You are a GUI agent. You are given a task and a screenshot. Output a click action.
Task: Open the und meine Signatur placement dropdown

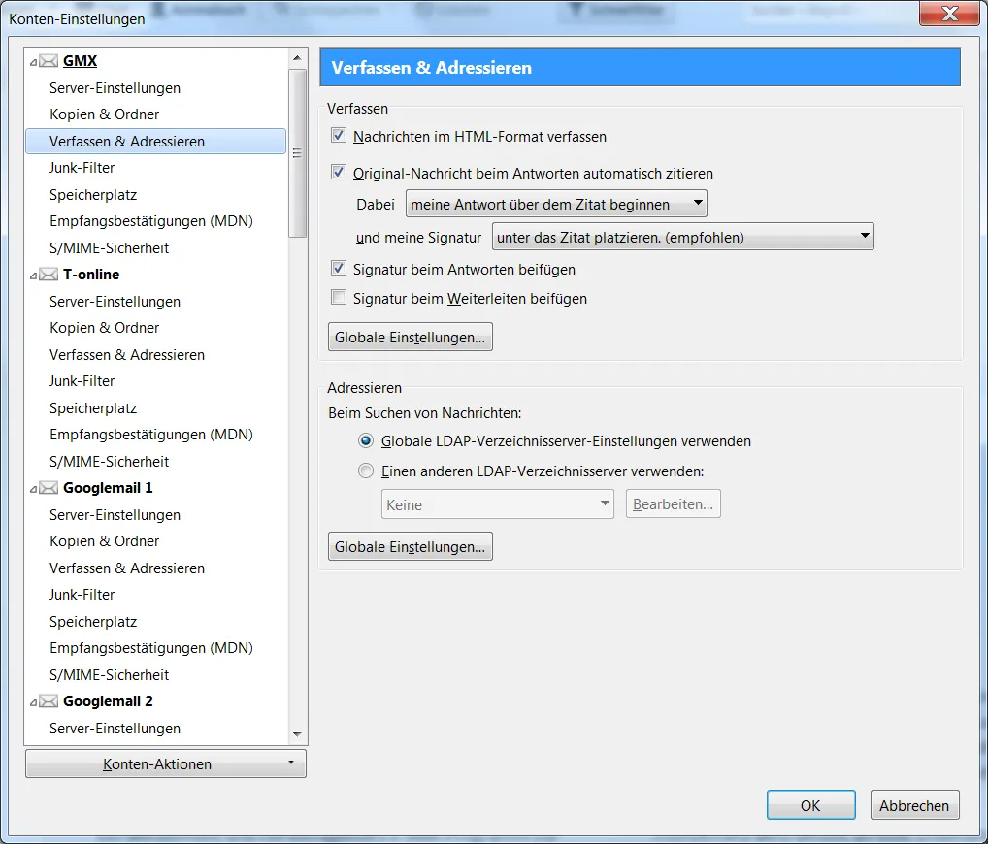click(x=682, y=237)
